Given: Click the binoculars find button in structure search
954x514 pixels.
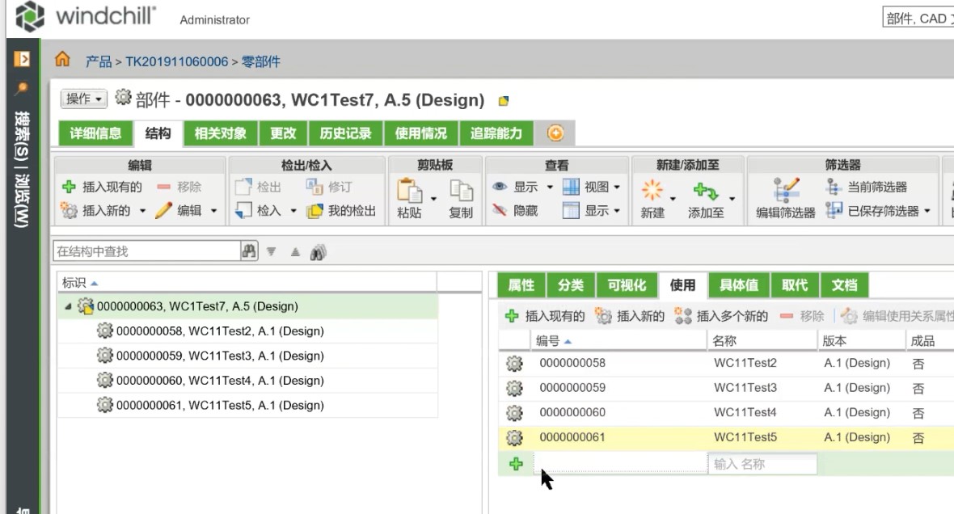Looking at the screenshot, I should [249, 251].
